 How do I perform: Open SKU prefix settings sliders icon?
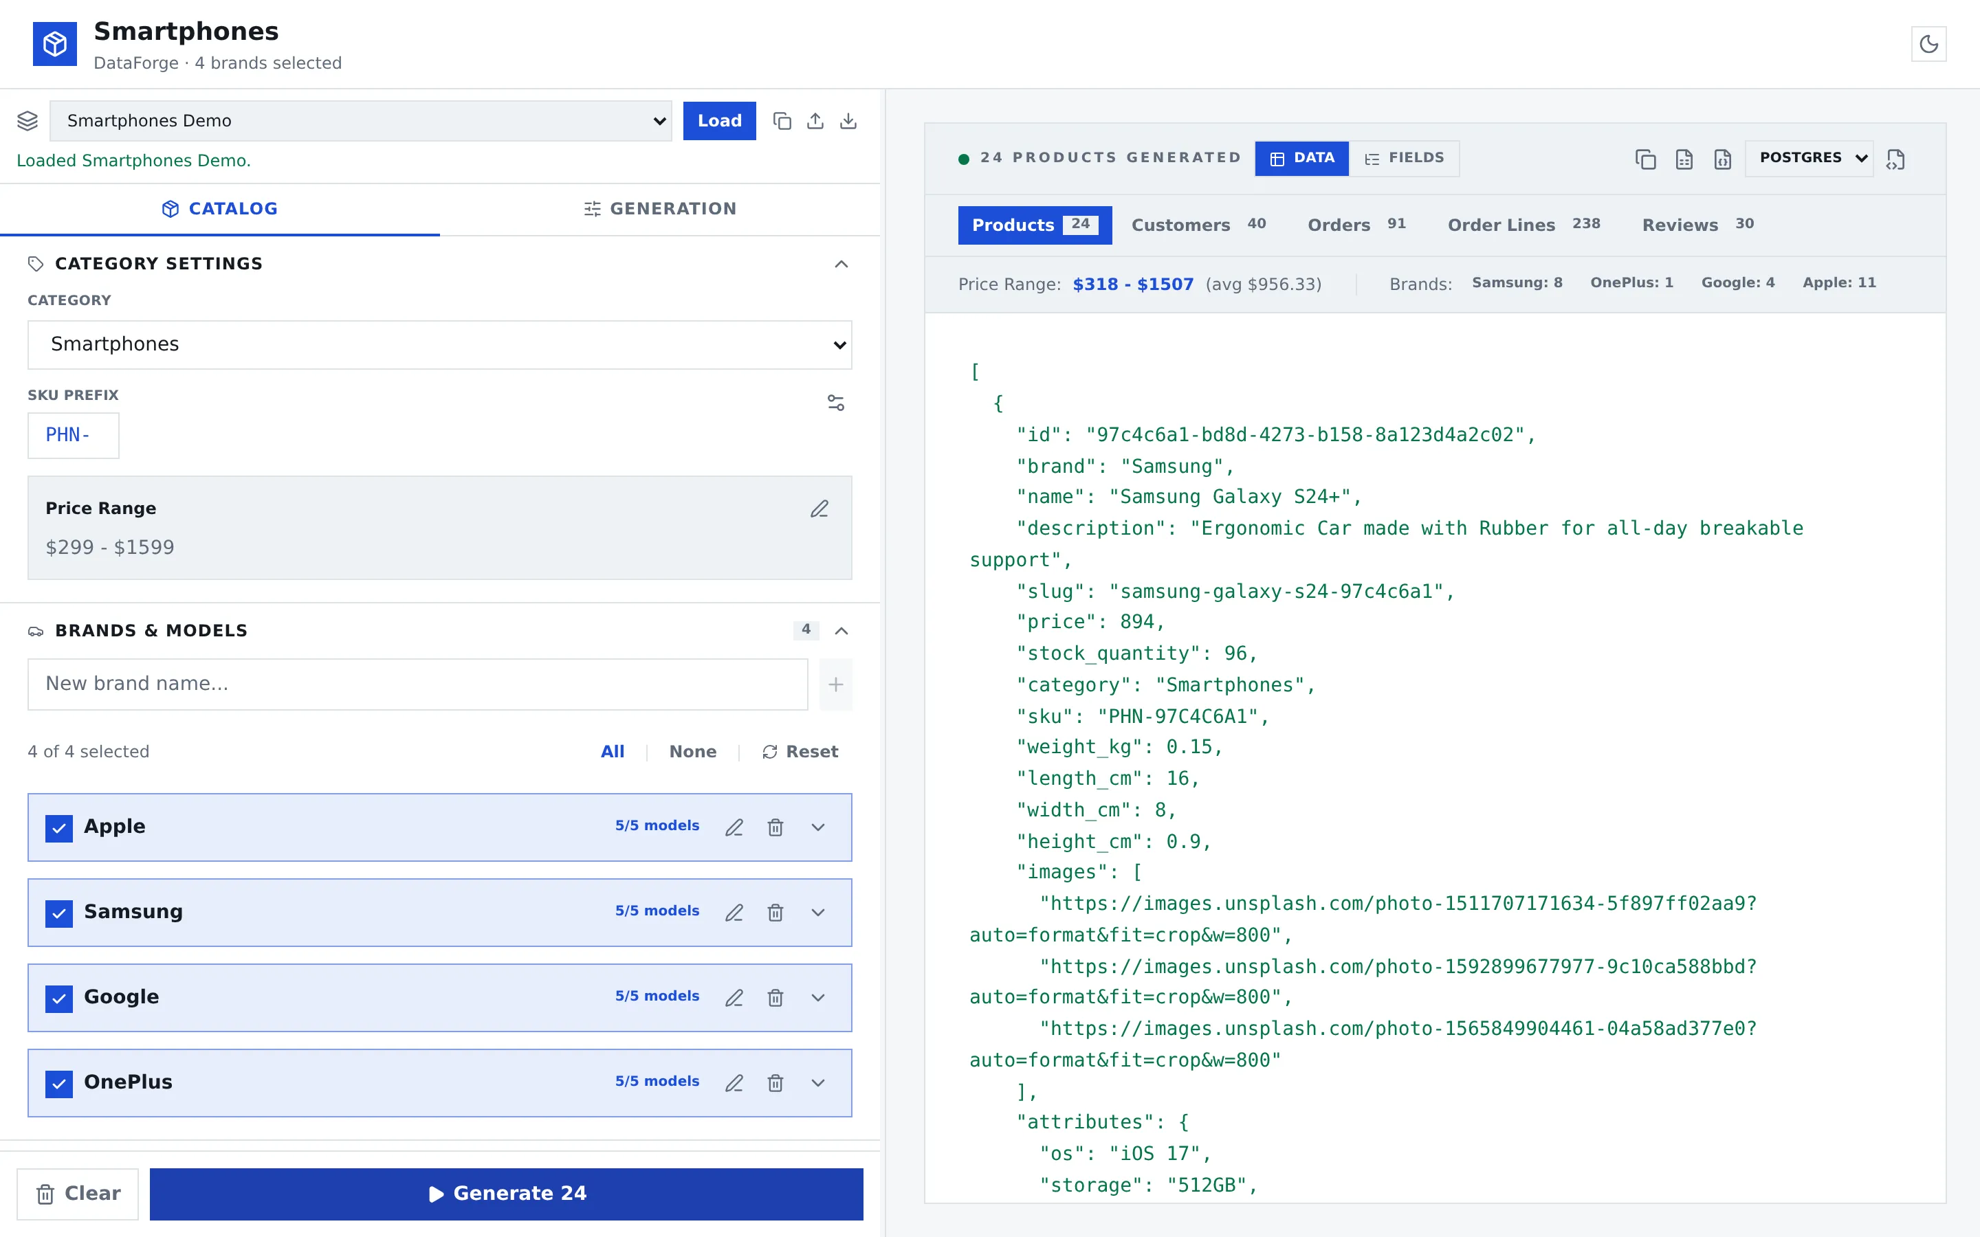coord(835,403)
